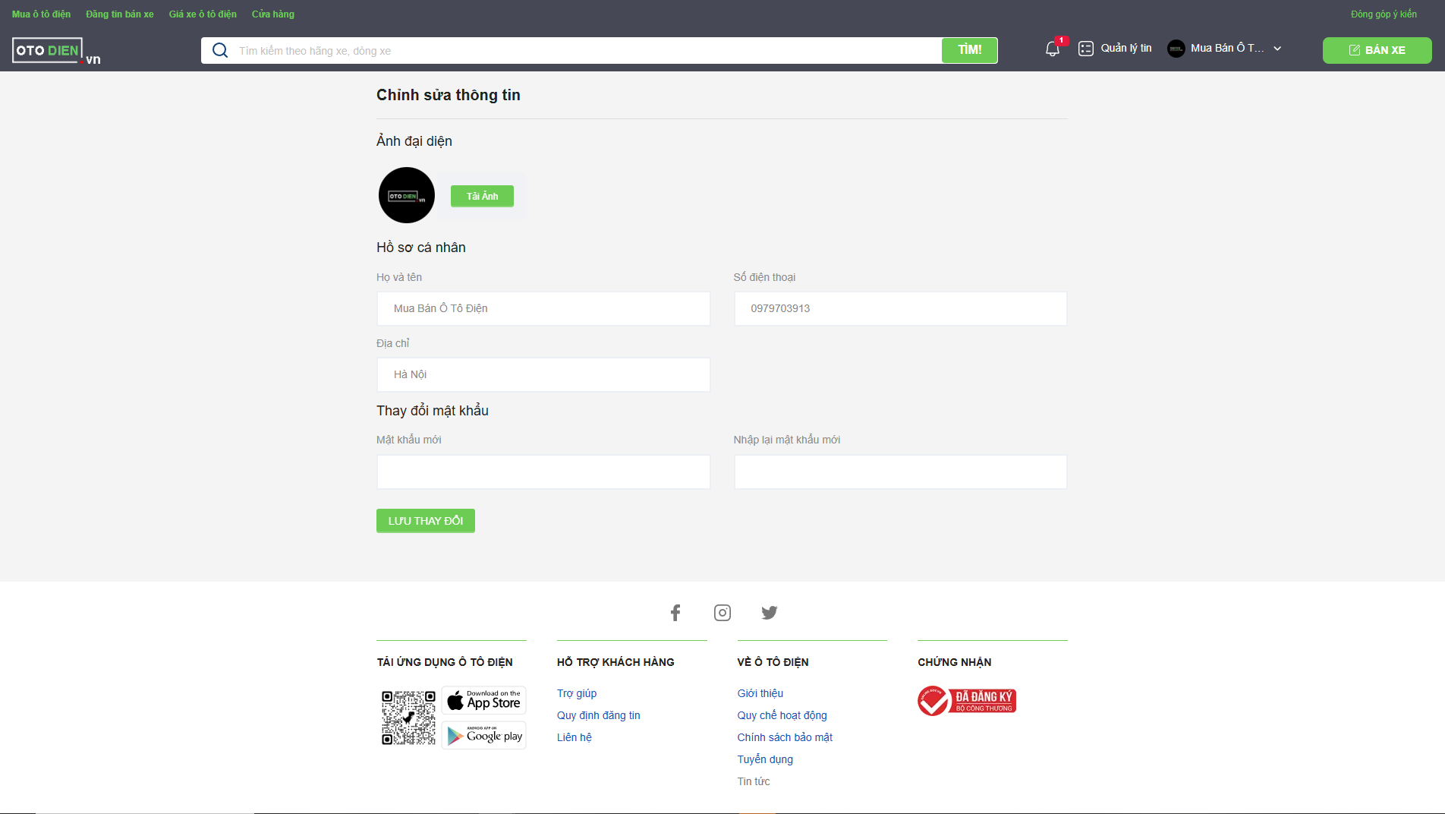
Task: Open the Facebook social icon
Action: pyautogui.click(x=675, y=613)
